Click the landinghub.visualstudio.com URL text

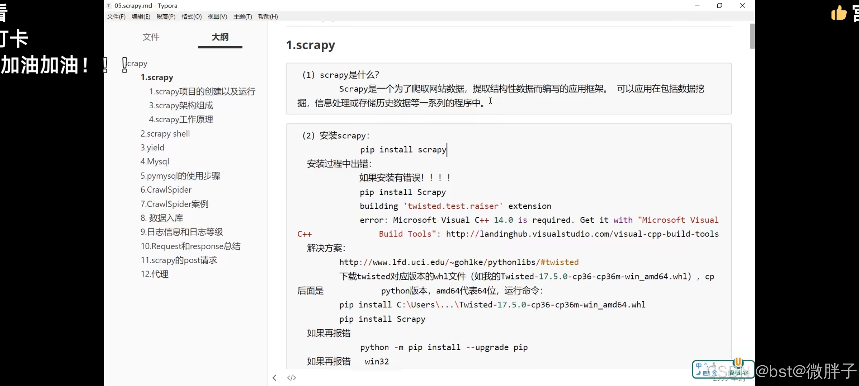(582, 234)
